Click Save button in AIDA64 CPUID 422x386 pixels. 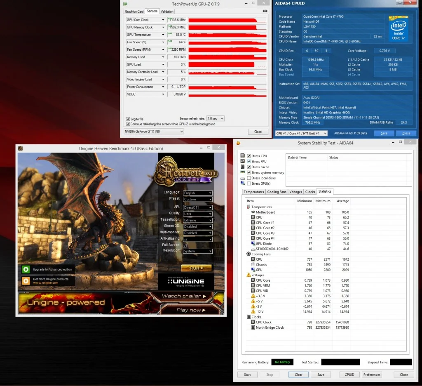click(x=384, y=133)
